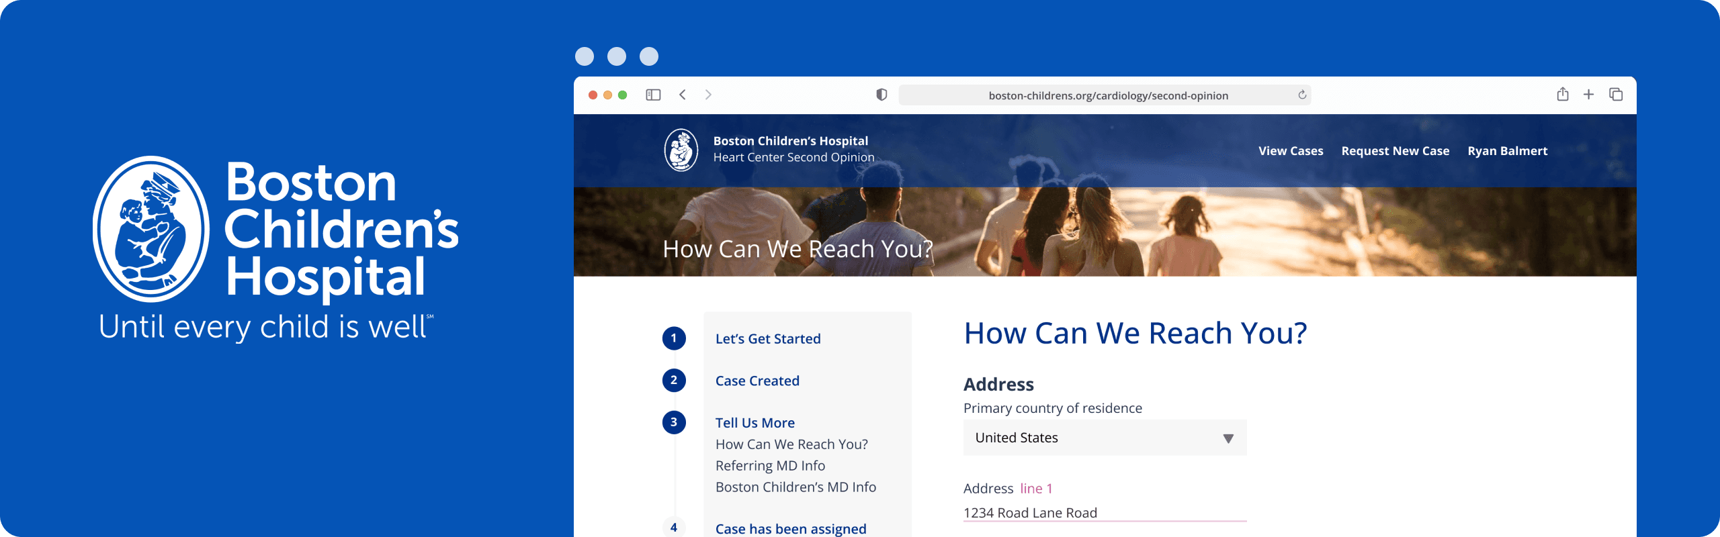Screen dimensions: 1720x537
Task: Click the address bar URL field
Action: [1105, 95]
